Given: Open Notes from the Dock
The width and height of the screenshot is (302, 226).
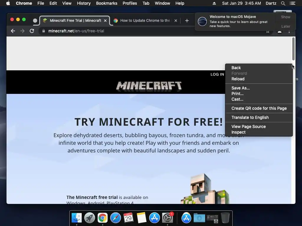Looking at the screenshot, I should pos(142,218).
